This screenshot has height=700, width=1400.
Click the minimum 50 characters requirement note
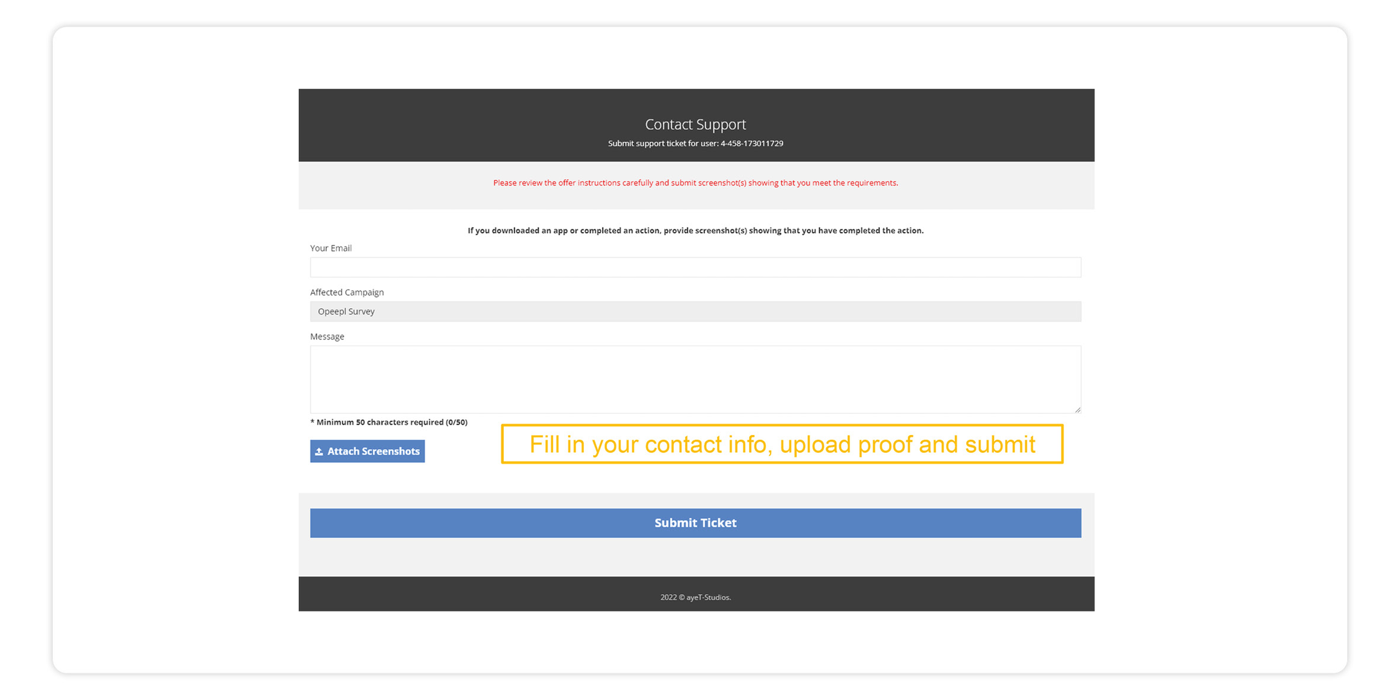click(x=389, y=422)
